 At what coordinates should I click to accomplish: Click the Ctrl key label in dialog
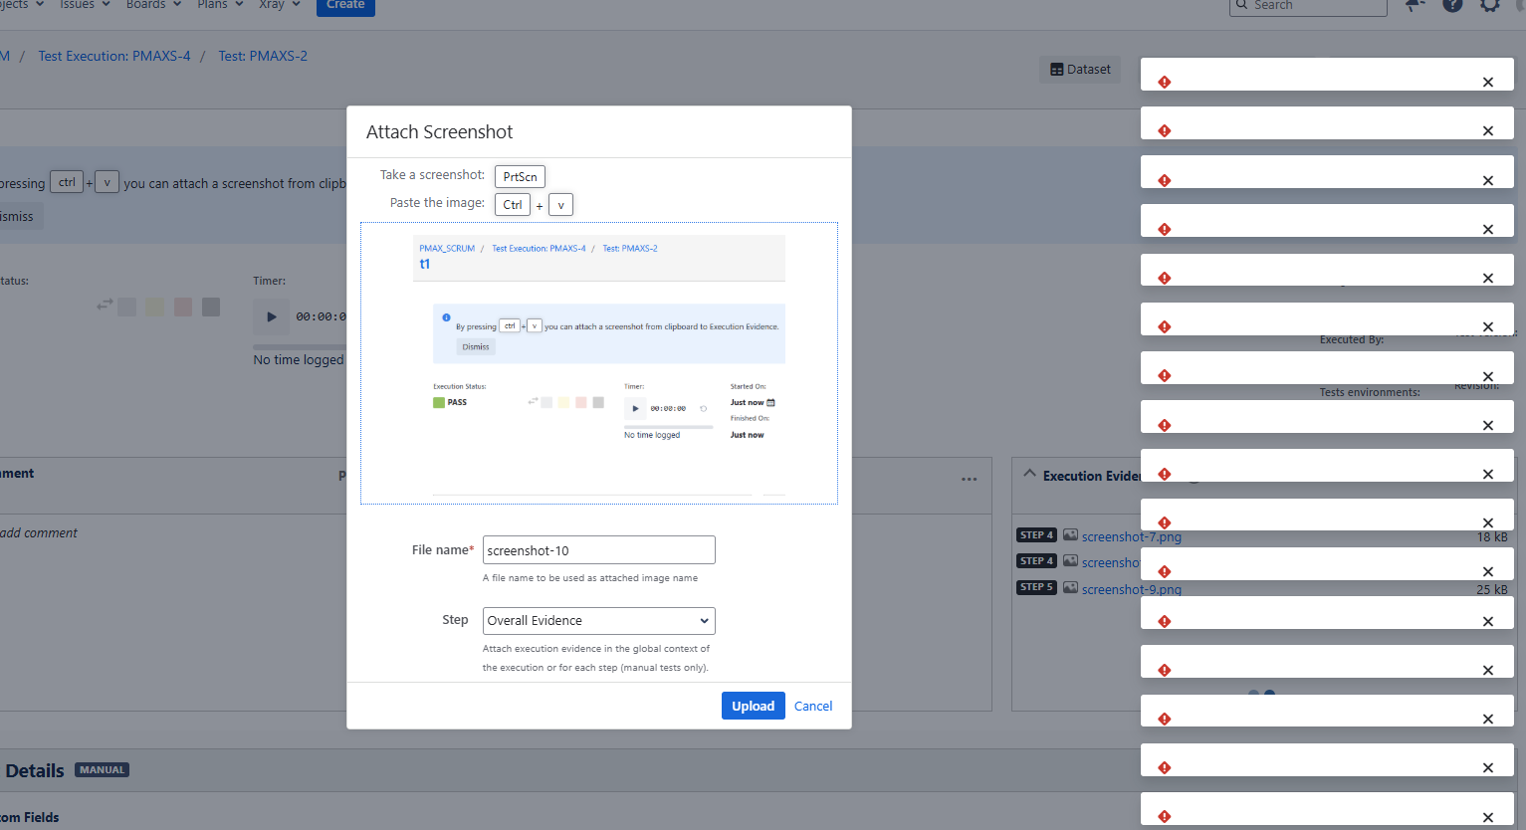(x=513, y=205)
